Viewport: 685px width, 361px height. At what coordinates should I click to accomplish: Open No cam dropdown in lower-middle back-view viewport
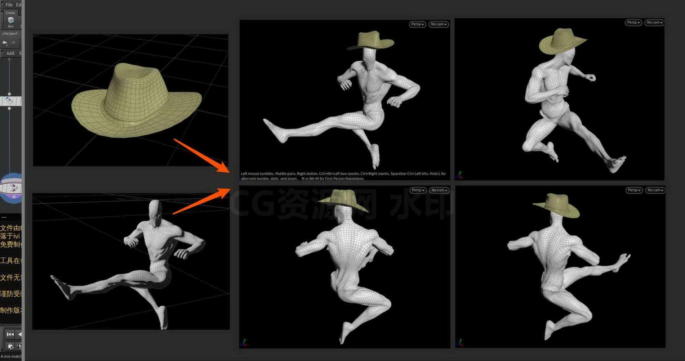click(439, 190)
